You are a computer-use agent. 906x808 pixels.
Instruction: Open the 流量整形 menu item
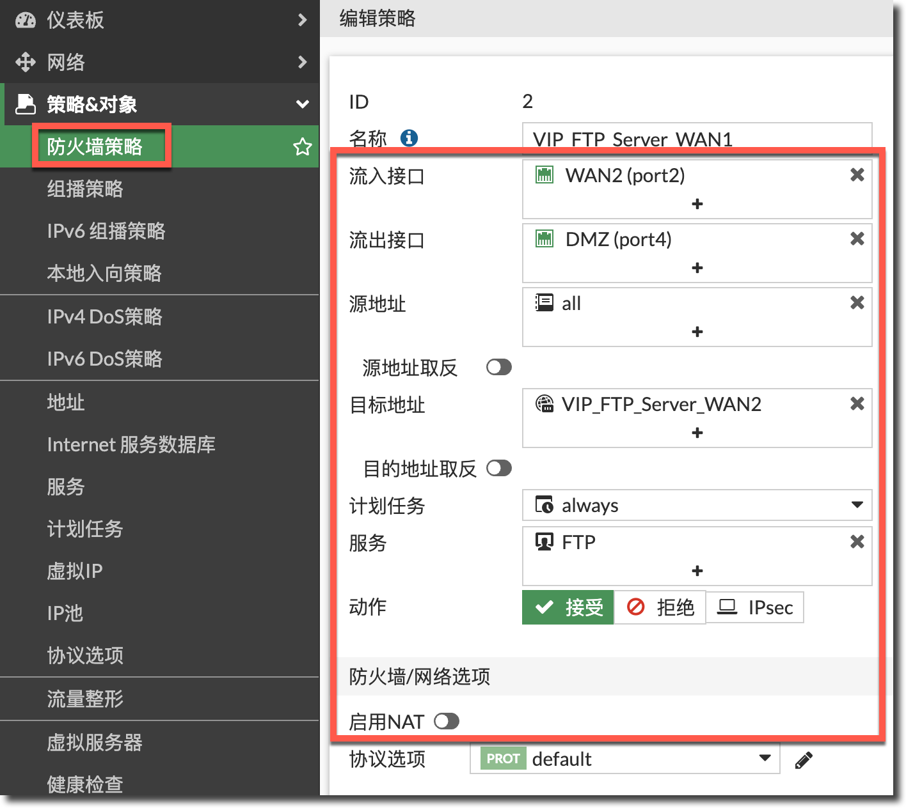(85, 699)
